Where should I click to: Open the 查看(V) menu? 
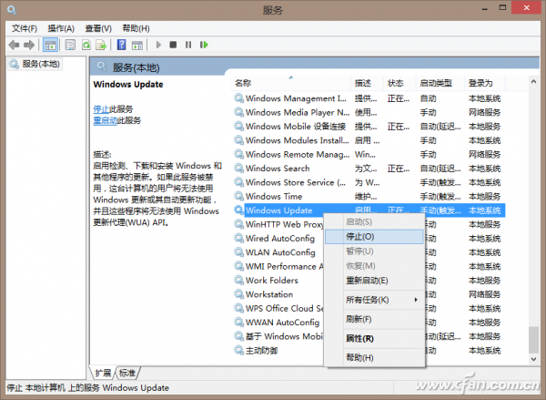pyautogui.click(x=98, y=28)
